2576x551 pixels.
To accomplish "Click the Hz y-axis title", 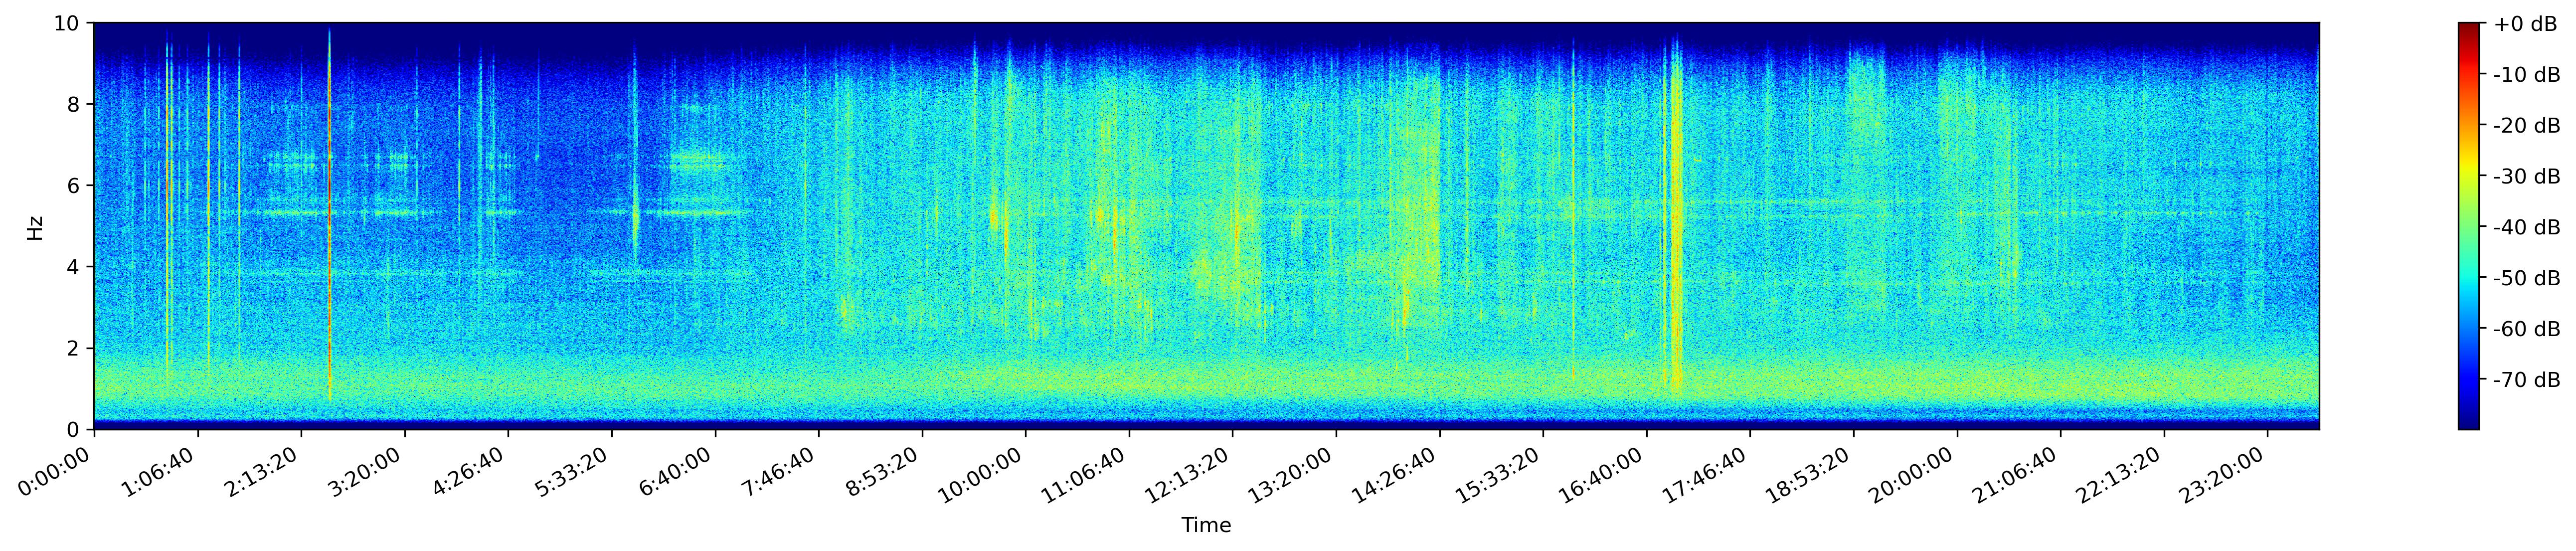I will click(x=35, y=227).
